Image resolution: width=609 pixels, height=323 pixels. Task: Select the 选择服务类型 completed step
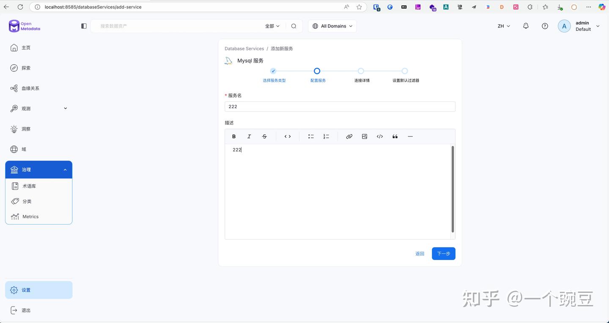click(273, 71)
